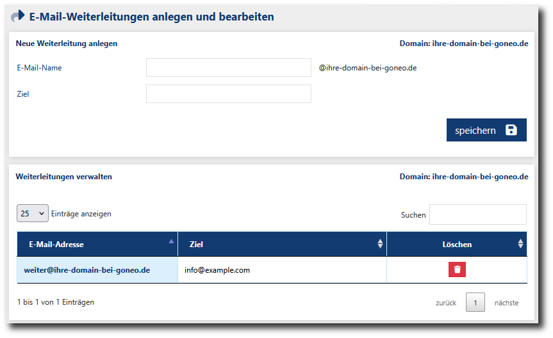This screenshot has width=553, height=338.
Task: Click the sort arrow in E-Mail-Adresse column header
Action: (170, 242)
